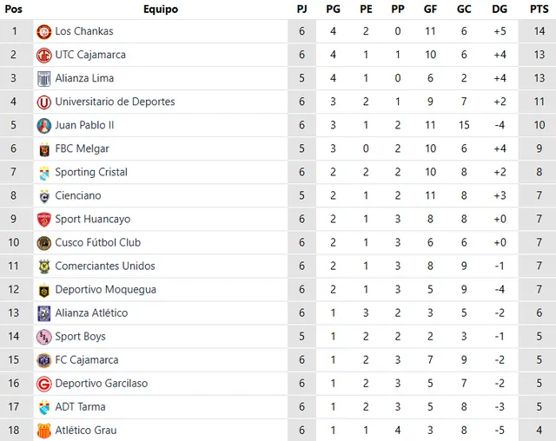The width and height of the screenshot is (556, 441).
Task: Click the GF column header
Action: [x=431, y=9]
